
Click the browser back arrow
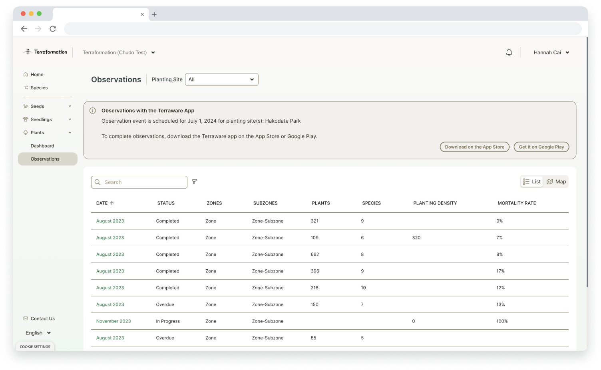pyautogui.click(x=24, y=28)
